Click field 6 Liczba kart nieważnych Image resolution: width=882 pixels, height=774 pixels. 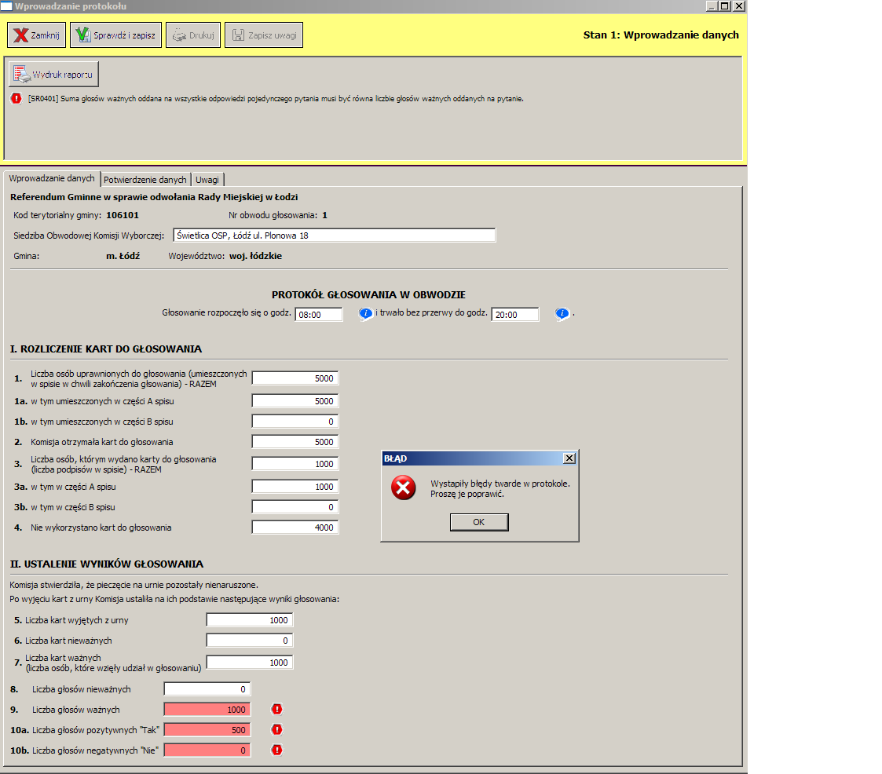point(249,641)
